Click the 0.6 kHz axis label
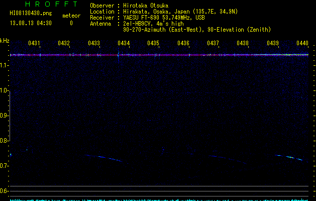The image size is (316, 201). 5,191
